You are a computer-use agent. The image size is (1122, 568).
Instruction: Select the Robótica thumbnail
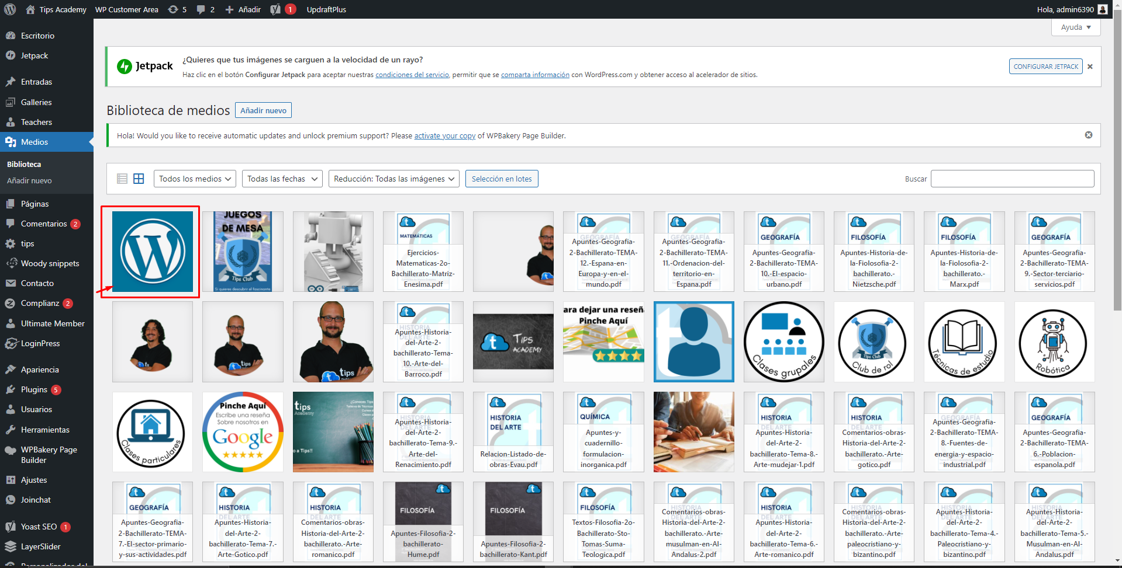(x=1055, y=342)
